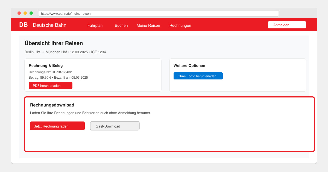Click the heading Übersicht Ihrer Reisen
The image size is (328, 172).
click(x=54, y=43)
